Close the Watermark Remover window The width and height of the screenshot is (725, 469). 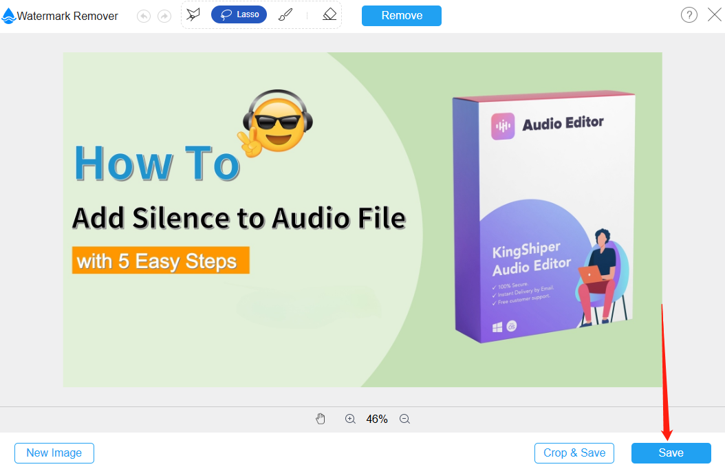pos(715,15)
